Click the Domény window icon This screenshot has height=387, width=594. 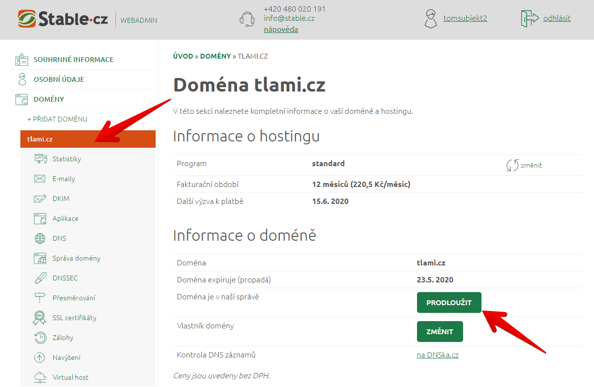22,99
